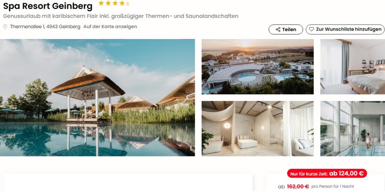The image size is (385, 194).
Task: Add to wishlist via 'Zur Wunschliste hinzufügen'
Action: pos(345,29)
